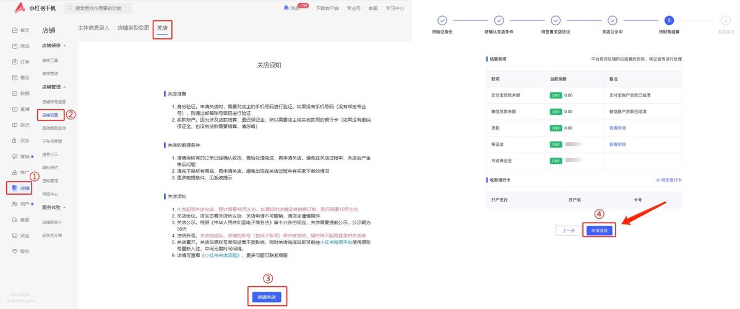Click the 开户名 column header
The height and width of the screenshot is (309, 740).
(x=596, y=200)
